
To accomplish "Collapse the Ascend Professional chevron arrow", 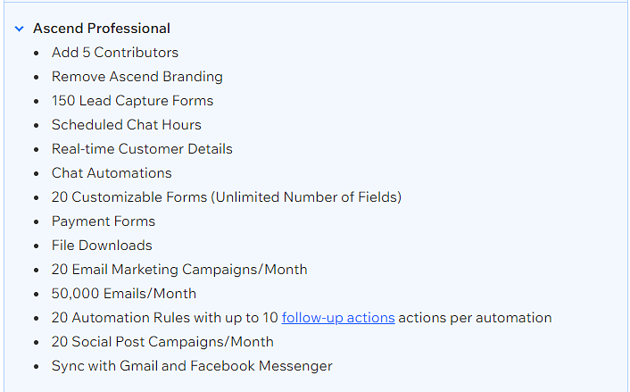I will tap(20, 29).
